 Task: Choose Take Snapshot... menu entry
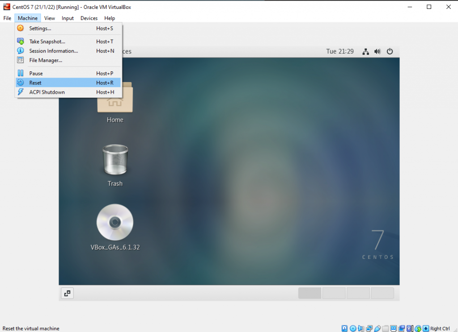pos(68,41)
